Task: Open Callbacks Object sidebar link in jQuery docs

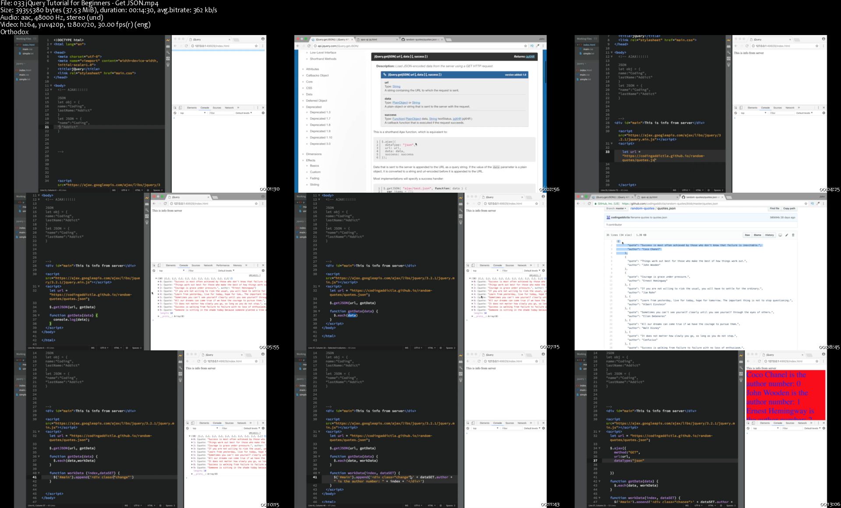Action: coord(317,75)
